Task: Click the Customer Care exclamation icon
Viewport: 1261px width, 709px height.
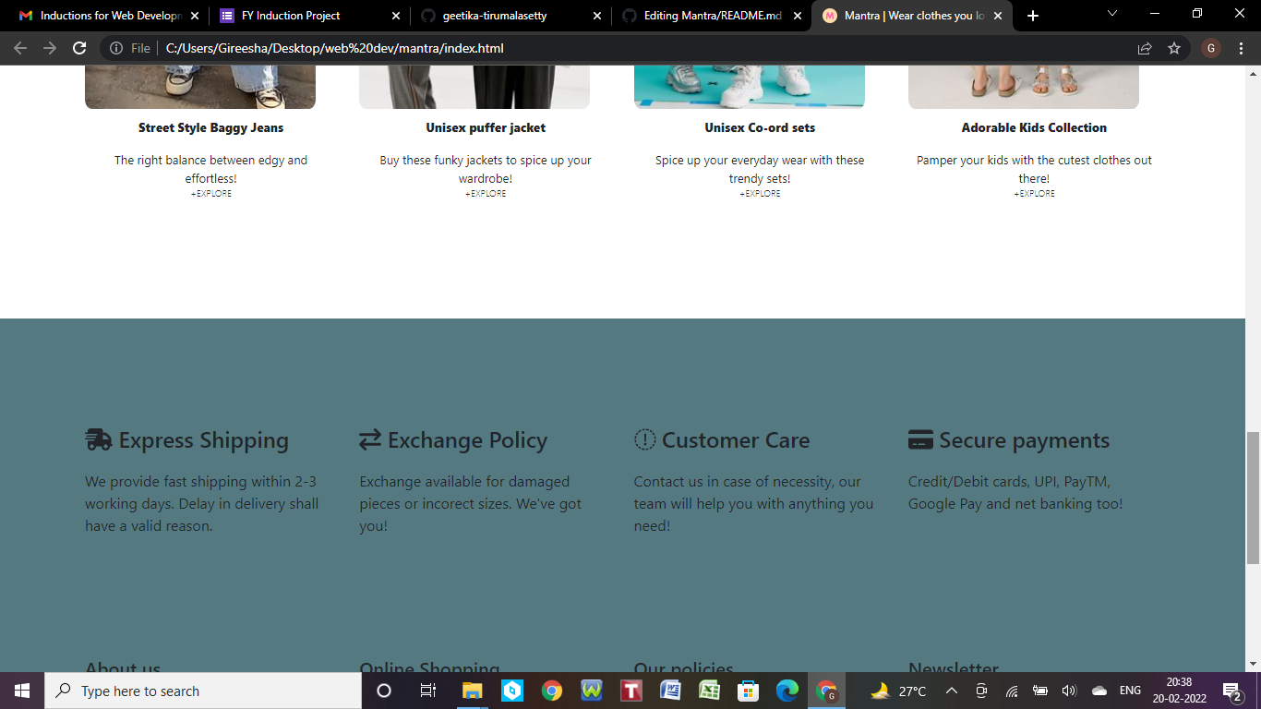Action: [x=643, y=439]
